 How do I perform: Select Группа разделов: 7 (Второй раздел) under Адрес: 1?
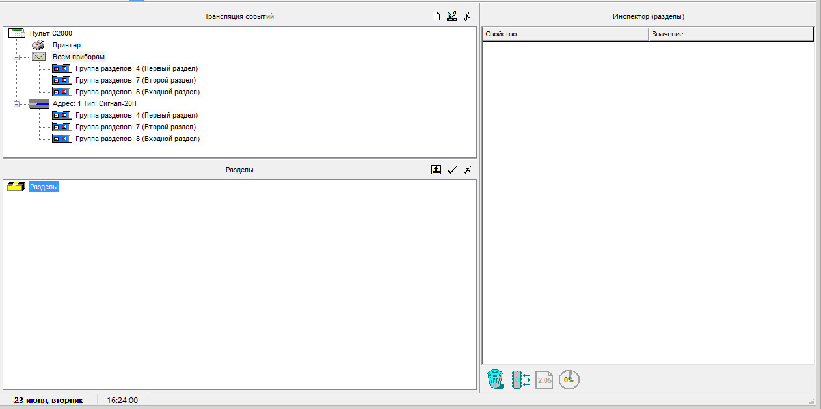coord(135,127)
